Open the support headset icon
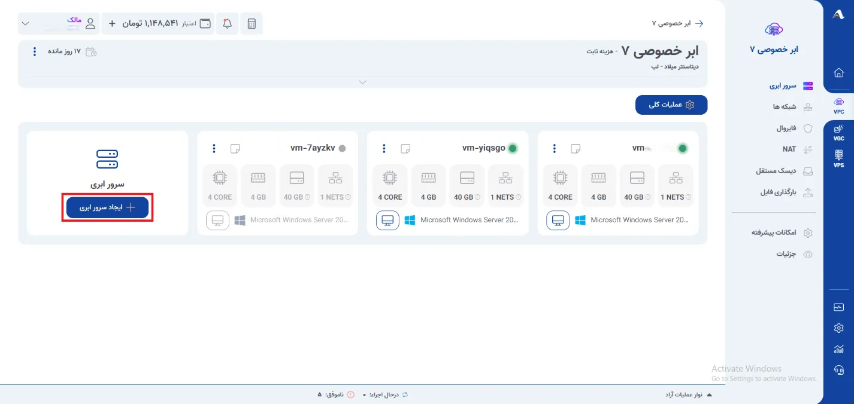Viewport: 854px width, 404px height. [x=838, y=370]
